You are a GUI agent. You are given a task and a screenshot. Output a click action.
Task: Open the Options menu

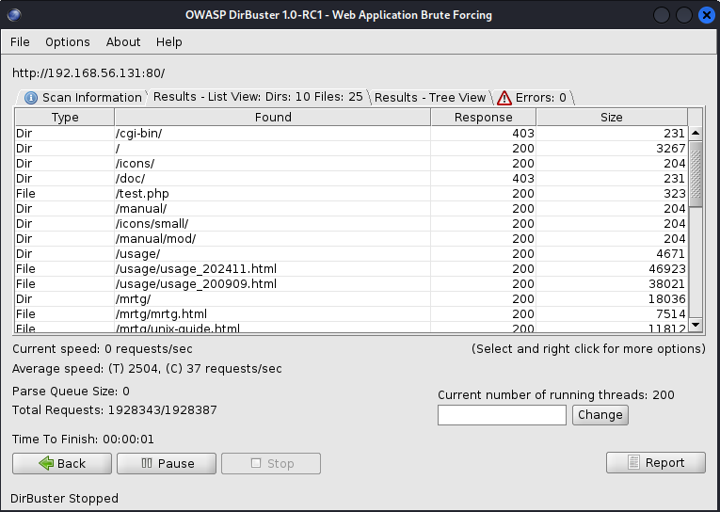(x=68, y=41)
